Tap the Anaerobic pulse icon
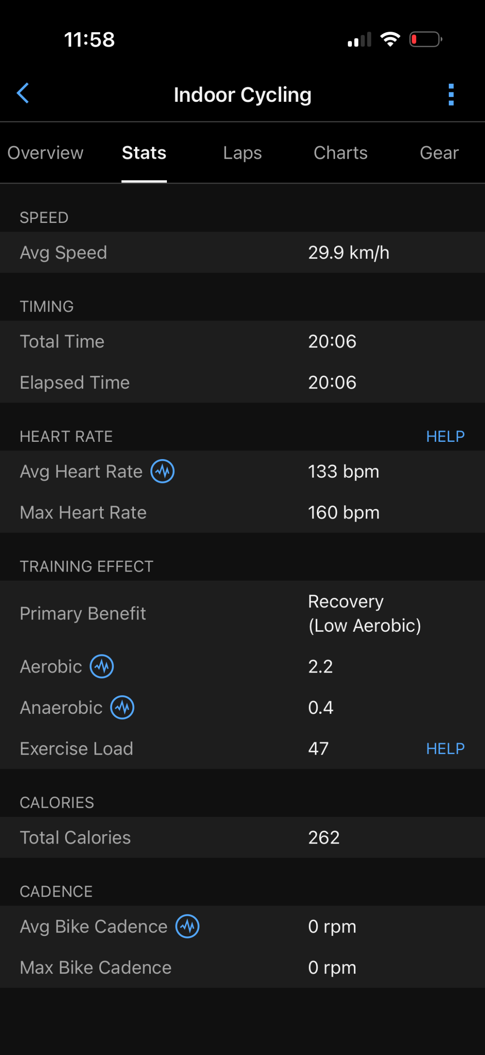This screenshot has height=1055, width=485. (x=122, y=708)
